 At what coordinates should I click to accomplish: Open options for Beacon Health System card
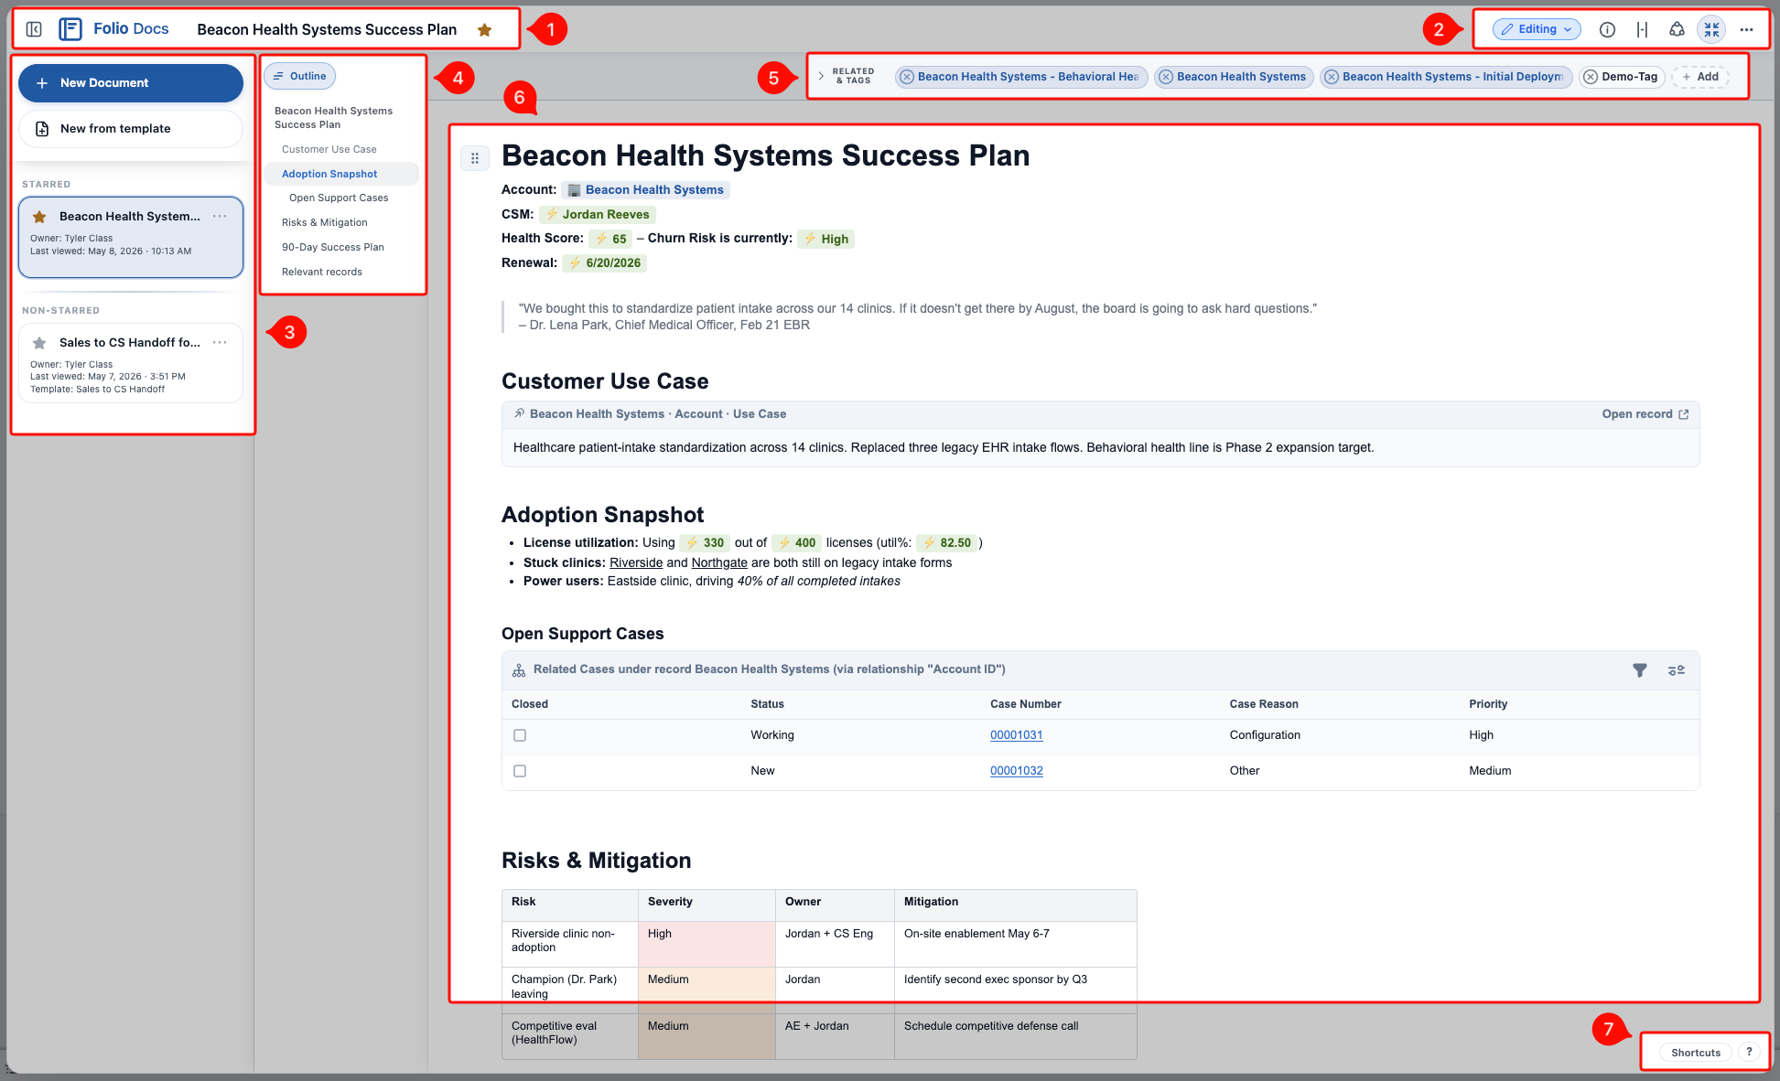(x=220, y=217)
